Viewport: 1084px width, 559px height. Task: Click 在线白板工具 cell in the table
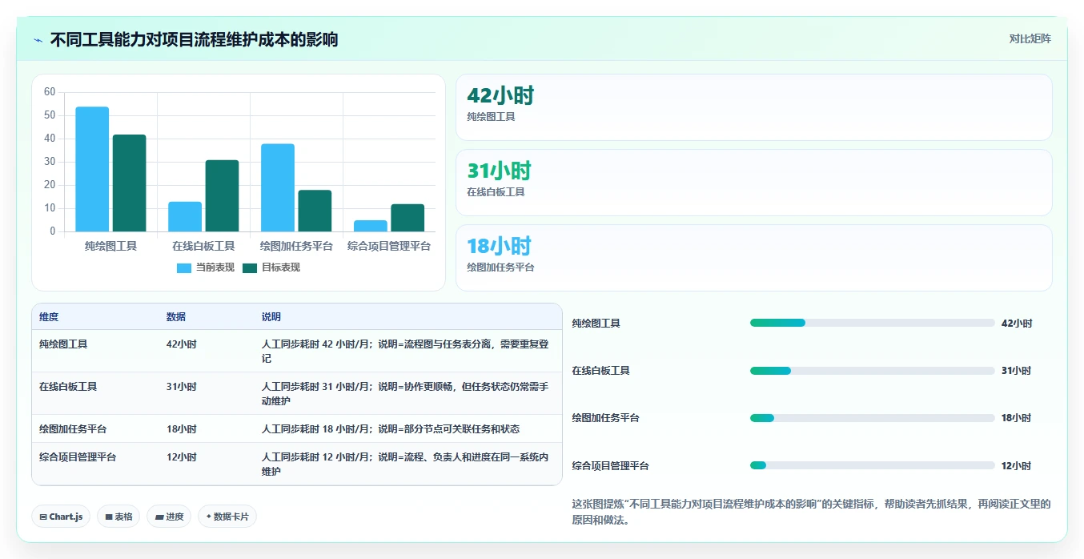pyautogui.click(x=68, y=387)
